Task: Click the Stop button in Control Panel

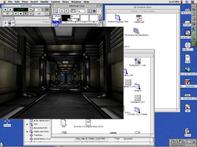Action: (21, 14)
